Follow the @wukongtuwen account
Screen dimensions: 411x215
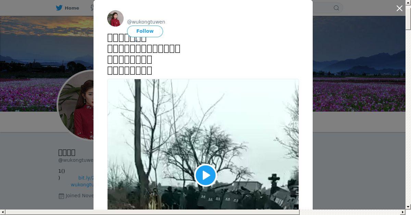coord(145,31)
